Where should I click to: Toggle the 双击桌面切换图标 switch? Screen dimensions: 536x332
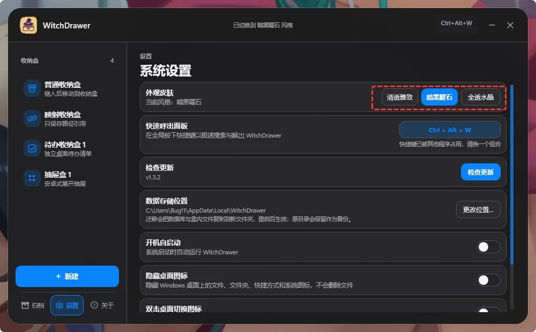pyautogui.click(x=488, y=310)
